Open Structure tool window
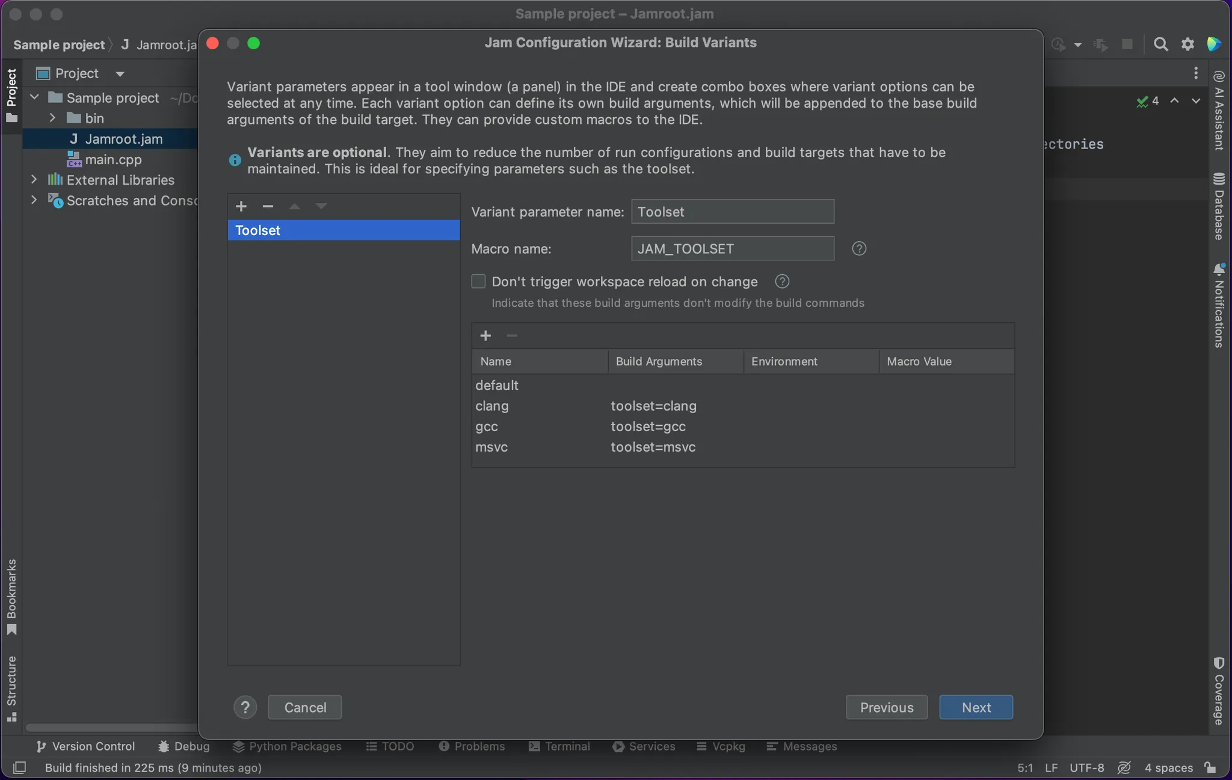This screenshot has height=780, width=1232. 11,689
